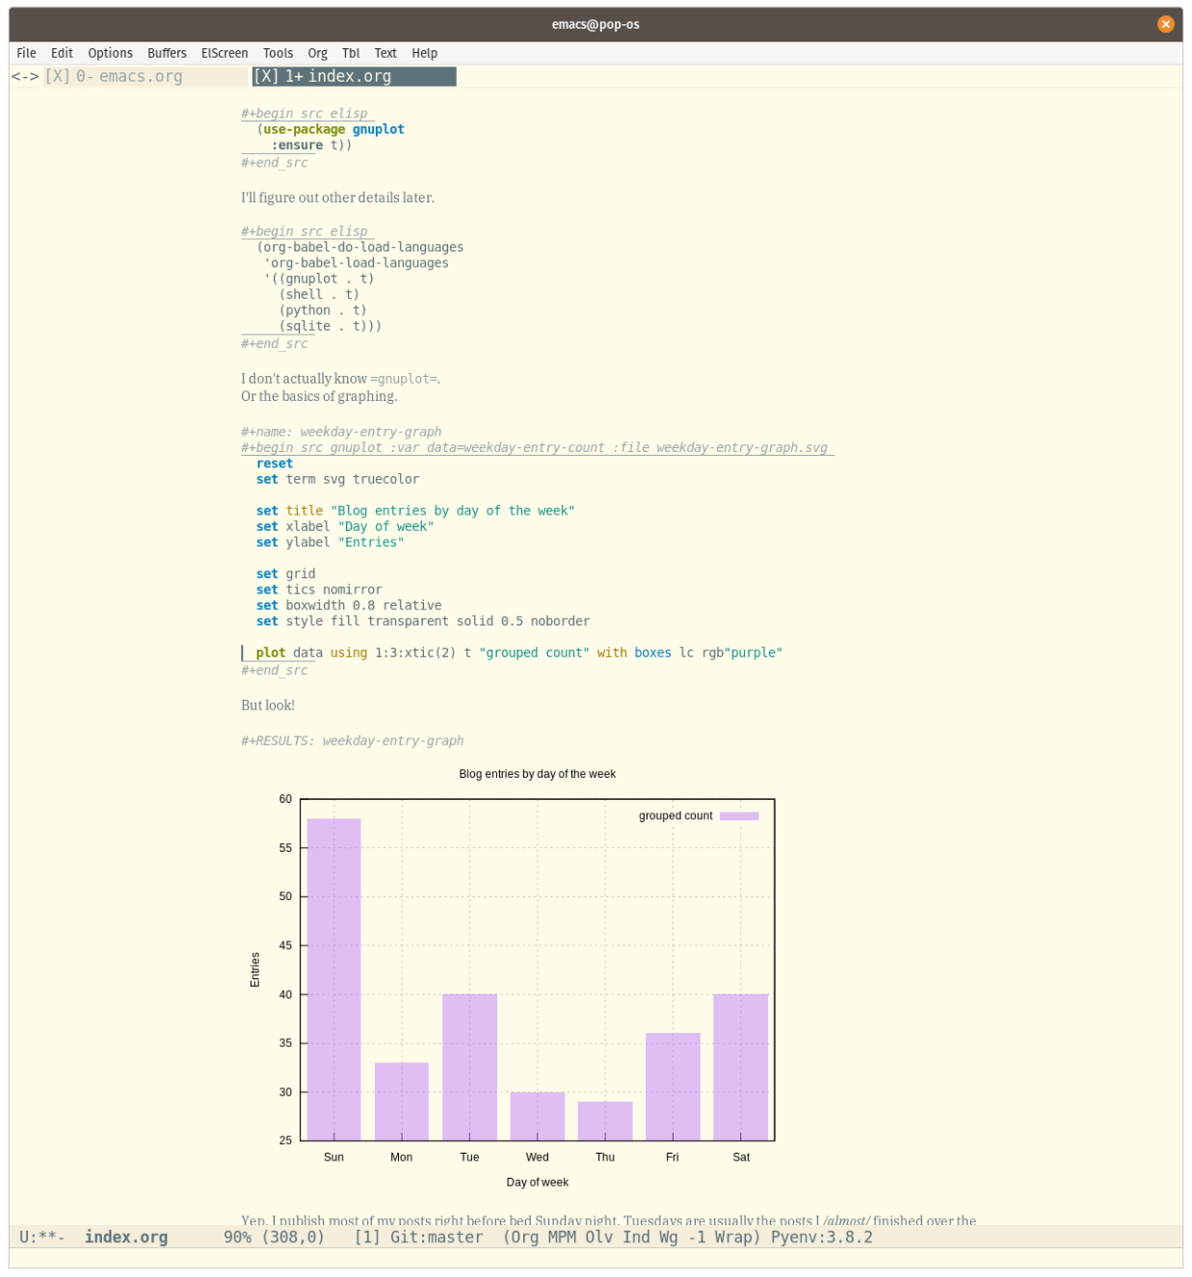Click the 'plot' keyword in the plot line
Screen dimensions: 1192x1277
tap(271, 653)
